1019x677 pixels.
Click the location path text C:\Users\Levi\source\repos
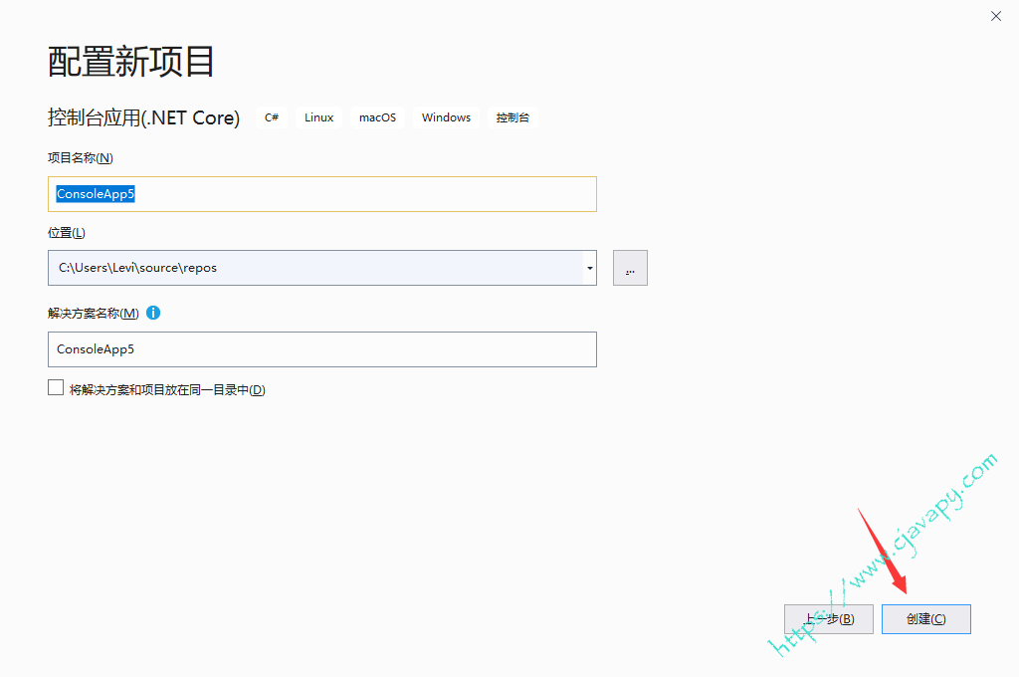point(137,268)
